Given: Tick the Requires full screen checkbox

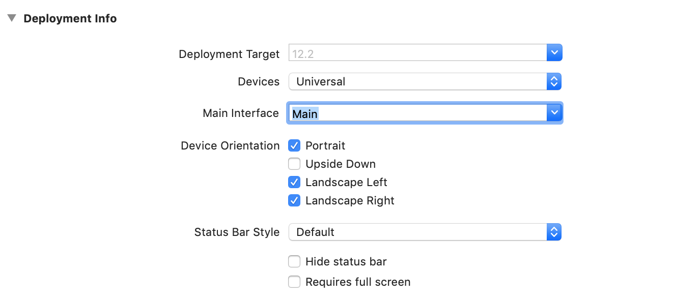Looking at the screenshot, I should click(x=294, y=282).
